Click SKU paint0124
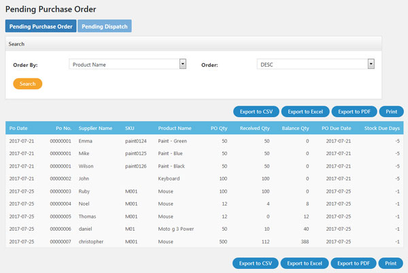This screenshot has width=408, height=273. tap(135, 141)
